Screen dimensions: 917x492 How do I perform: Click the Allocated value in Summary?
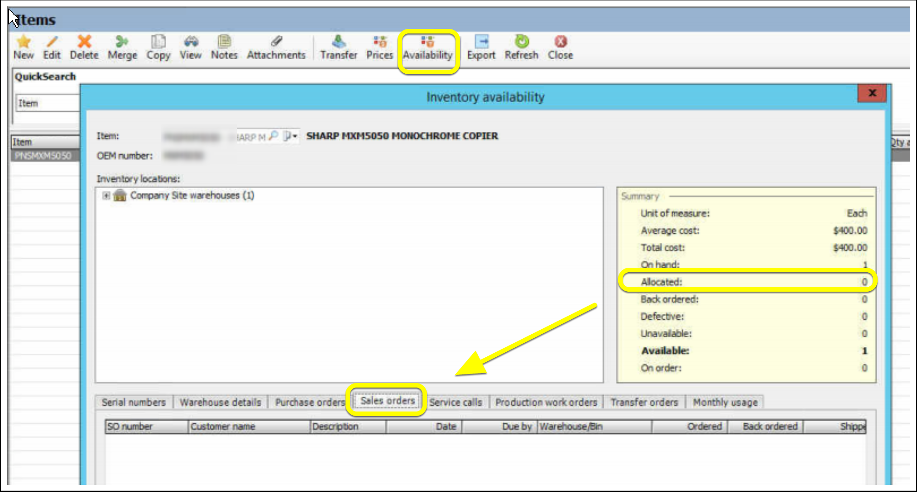[864, 282]
